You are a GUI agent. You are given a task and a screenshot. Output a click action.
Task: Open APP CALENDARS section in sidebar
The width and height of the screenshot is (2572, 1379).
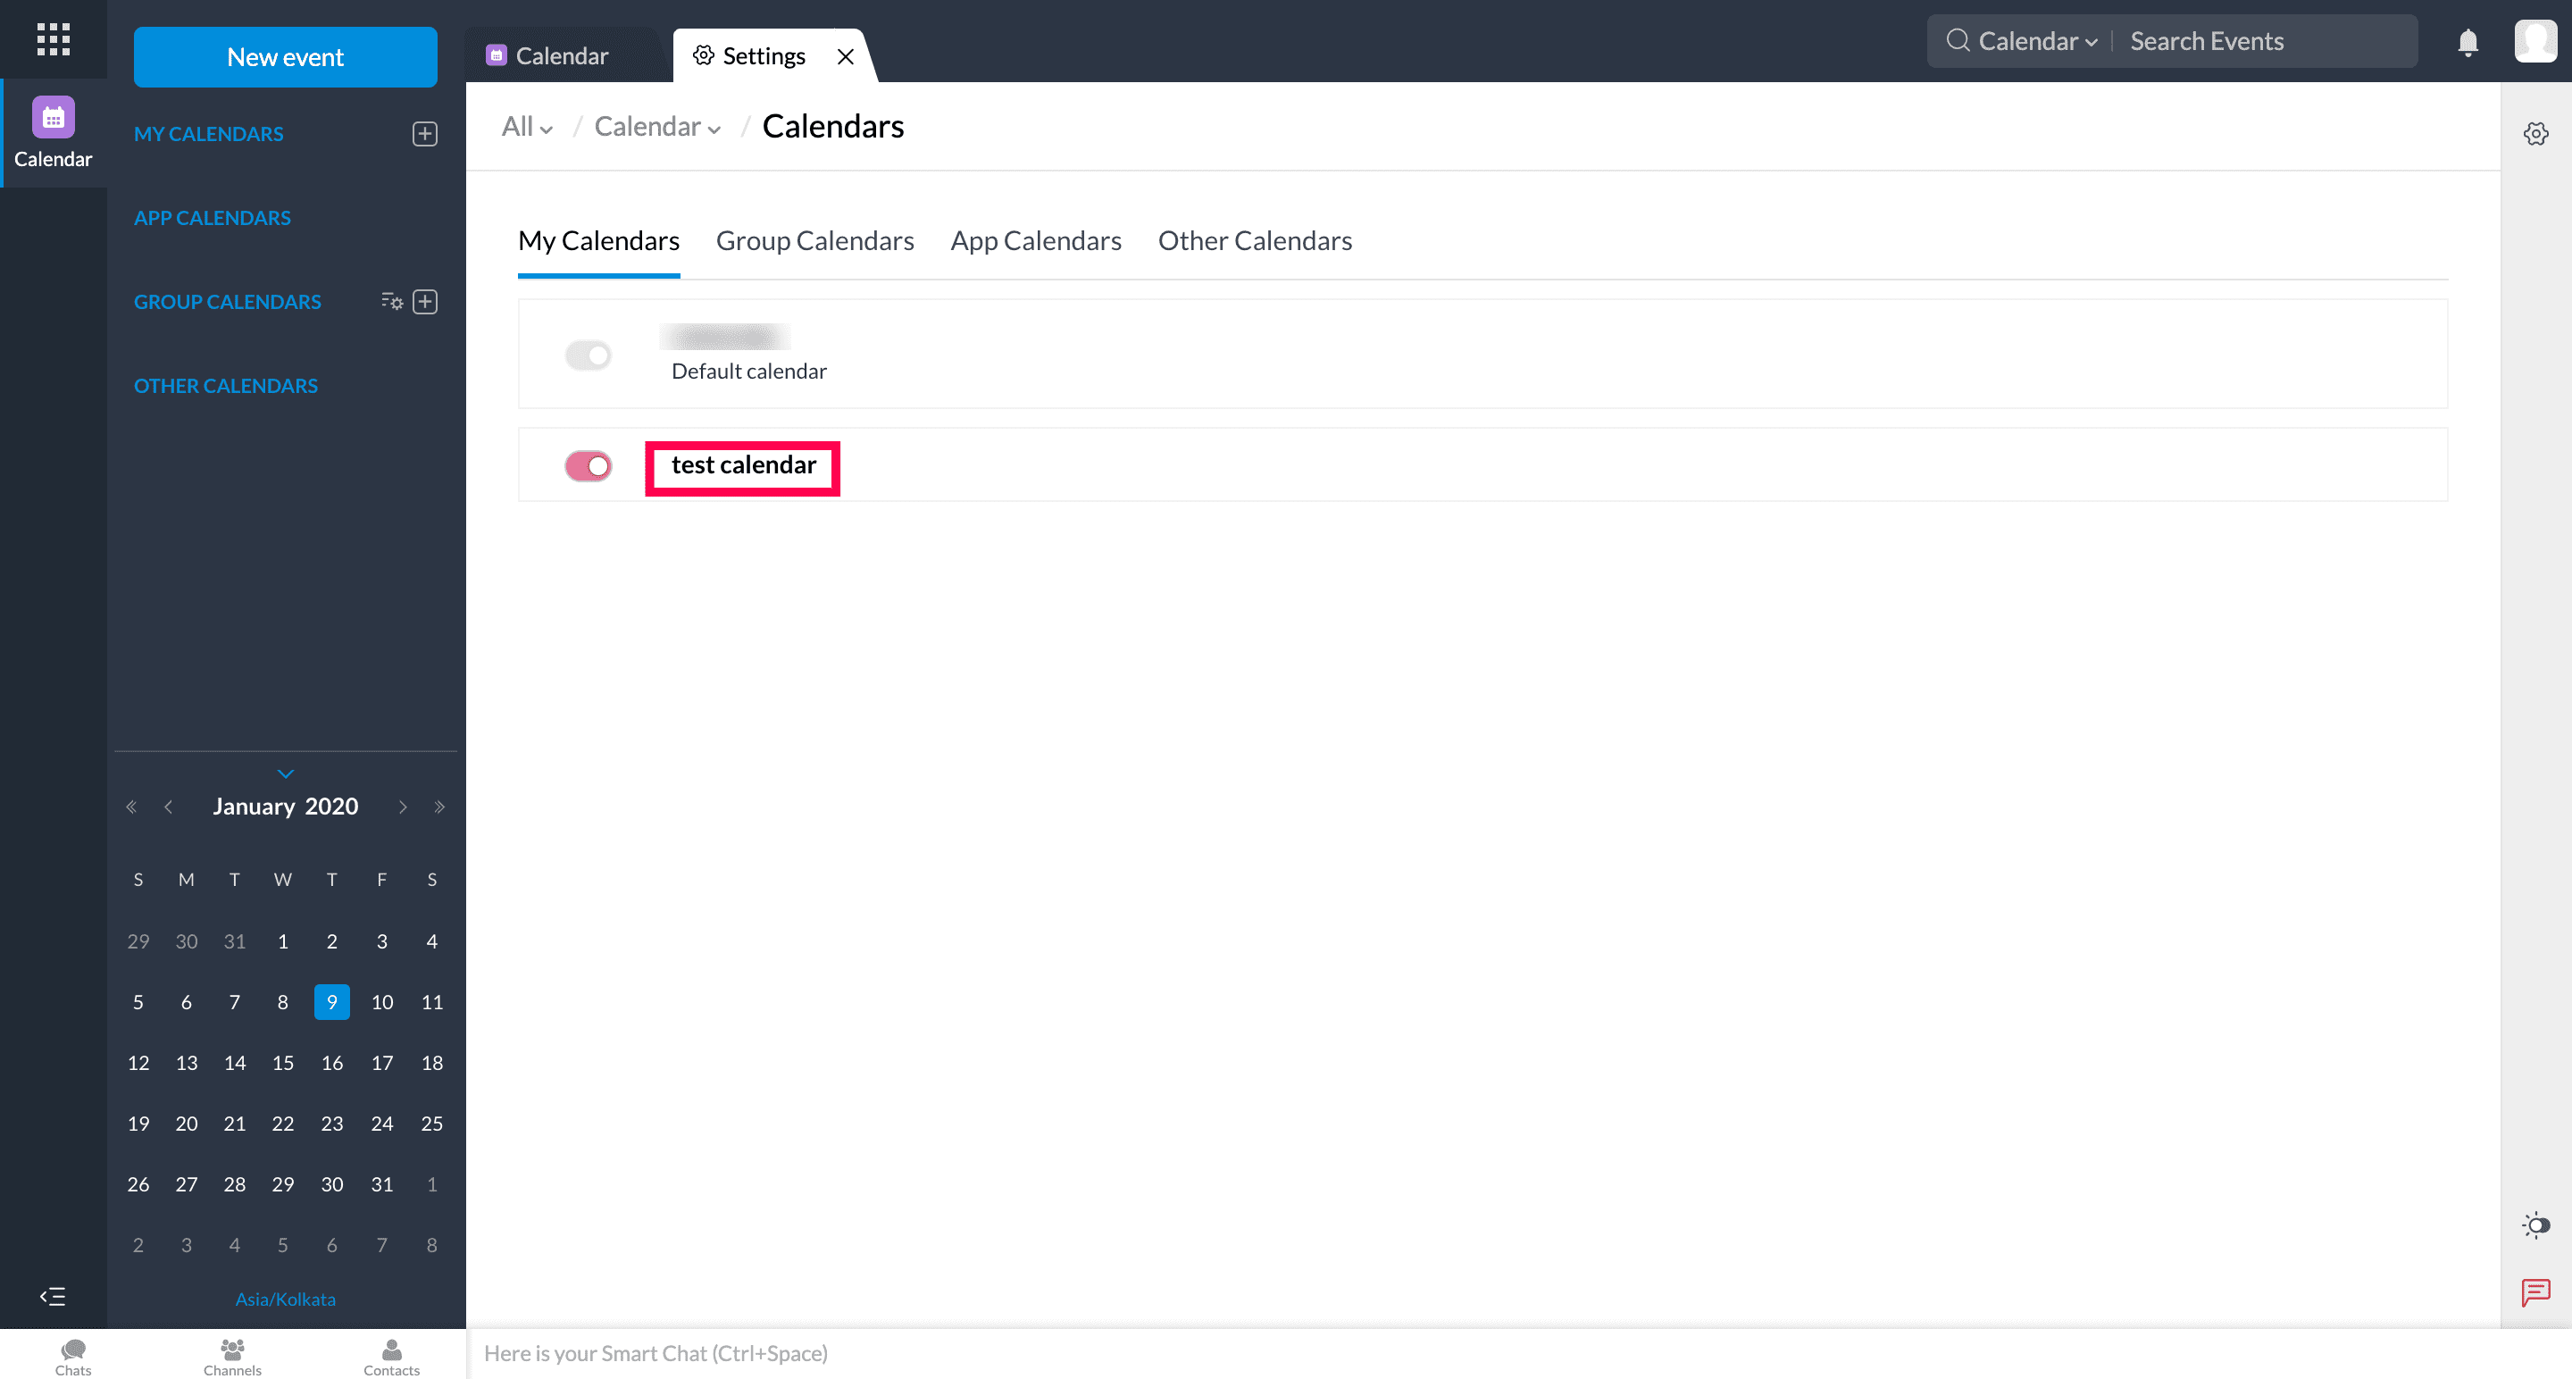pyautogui.click(x=213, y=218)
